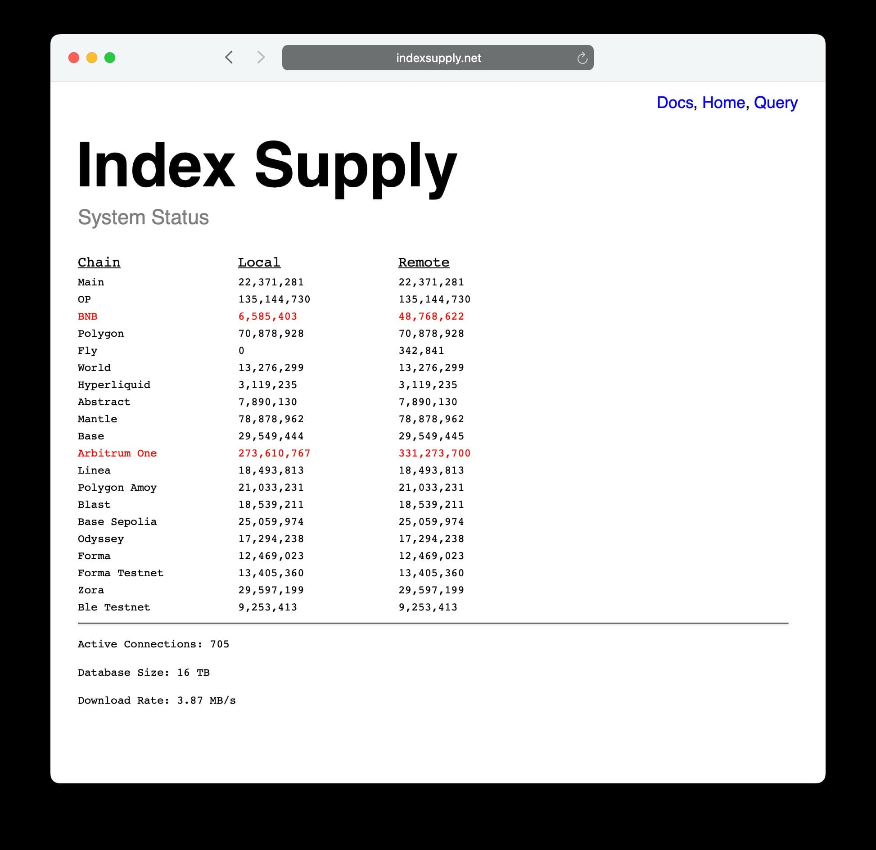Click the browser forward arrow
The height and width of the screenshot is (850, 876).
261,58
